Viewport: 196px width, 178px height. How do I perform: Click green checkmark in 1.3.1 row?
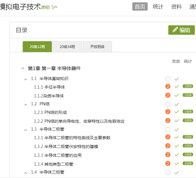(177, 137)
